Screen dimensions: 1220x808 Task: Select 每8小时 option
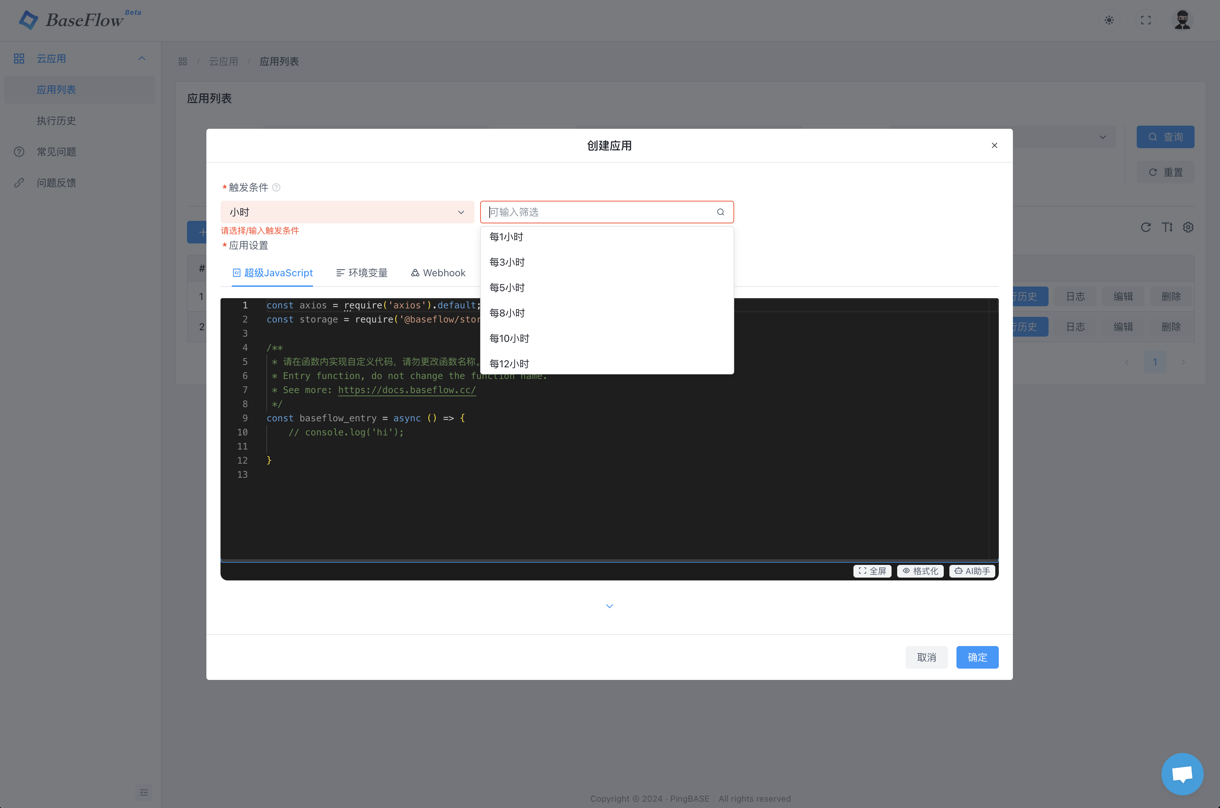(606, 313)
